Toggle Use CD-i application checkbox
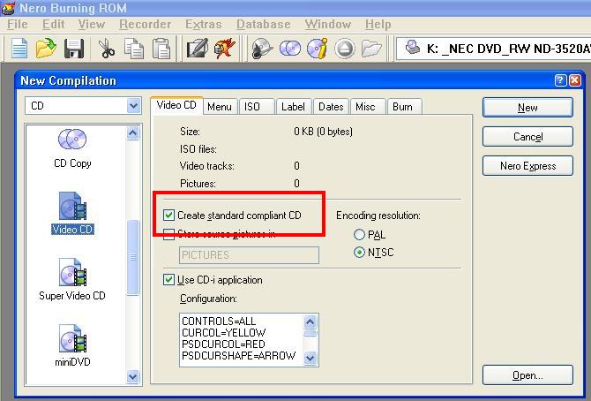 pos(168,280)
